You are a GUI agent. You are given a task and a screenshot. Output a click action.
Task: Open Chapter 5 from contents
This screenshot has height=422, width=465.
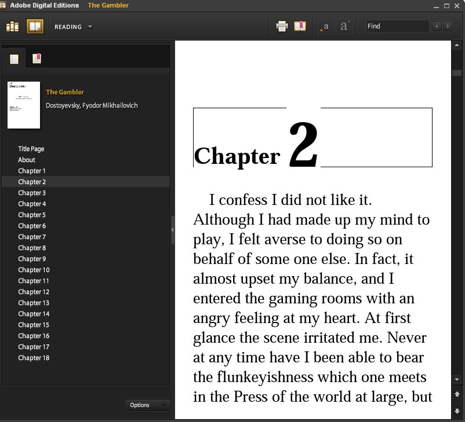pos(32,214)
